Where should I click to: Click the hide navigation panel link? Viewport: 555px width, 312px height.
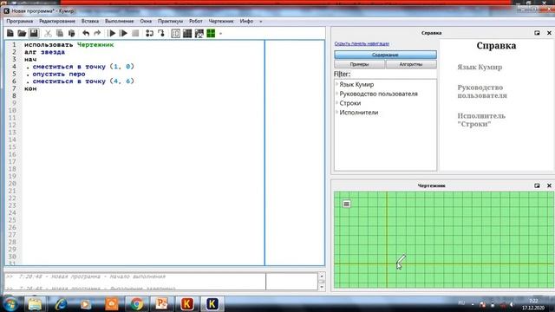tap(362, 44)
